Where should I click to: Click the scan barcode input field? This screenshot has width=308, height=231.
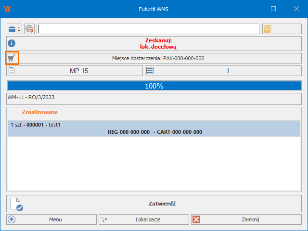(148, 29)
